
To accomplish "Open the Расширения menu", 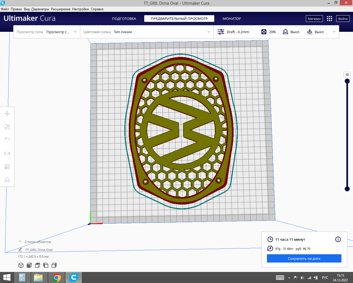I will (x=61, y=9).
